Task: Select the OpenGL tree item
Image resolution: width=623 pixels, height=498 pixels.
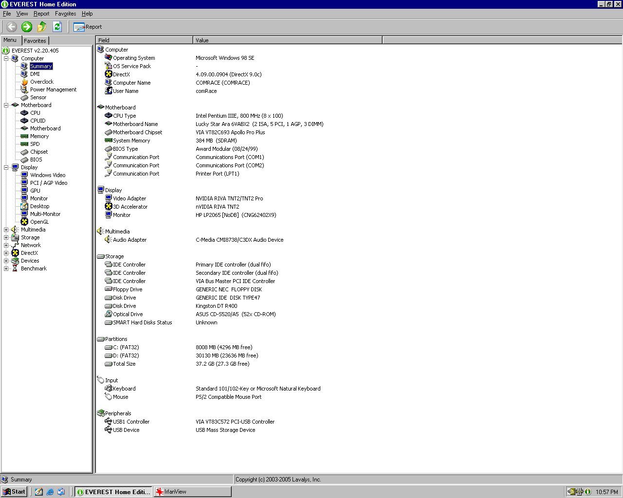Action: 39,222
